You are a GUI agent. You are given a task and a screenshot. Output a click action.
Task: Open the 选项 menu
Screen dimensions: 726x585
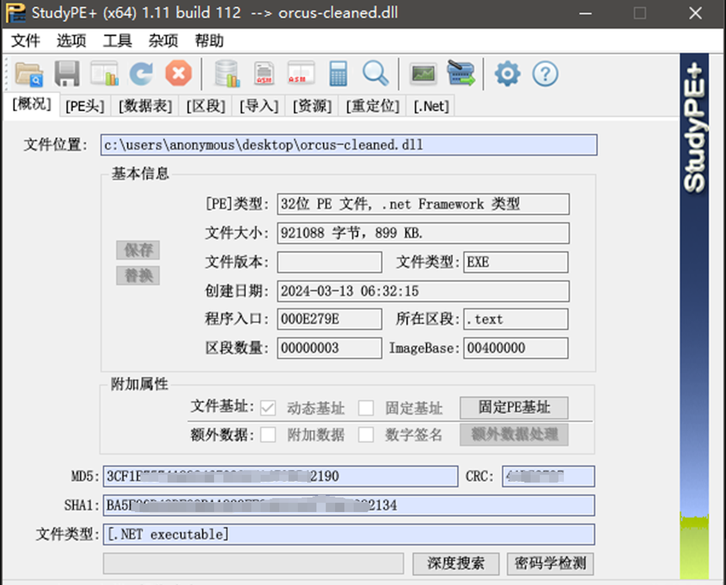71,41
